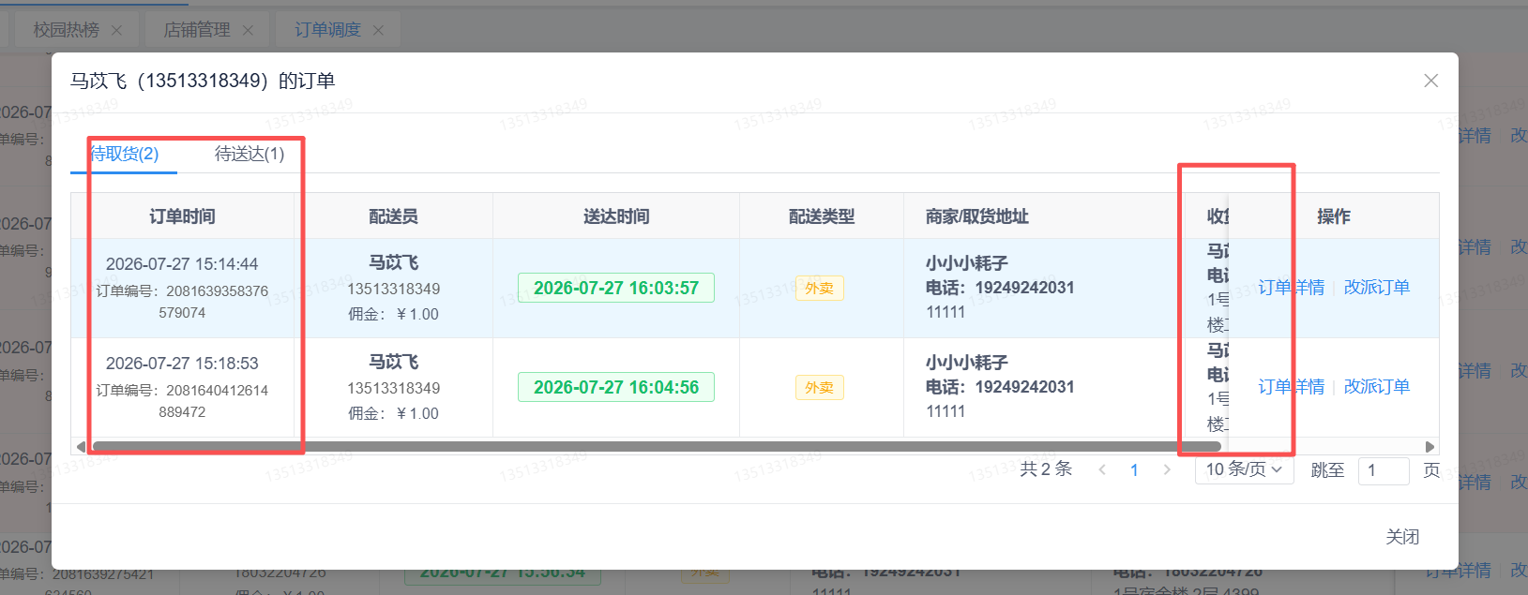Close the 订单调度 tab with its X icon

(x=378, y=30)
